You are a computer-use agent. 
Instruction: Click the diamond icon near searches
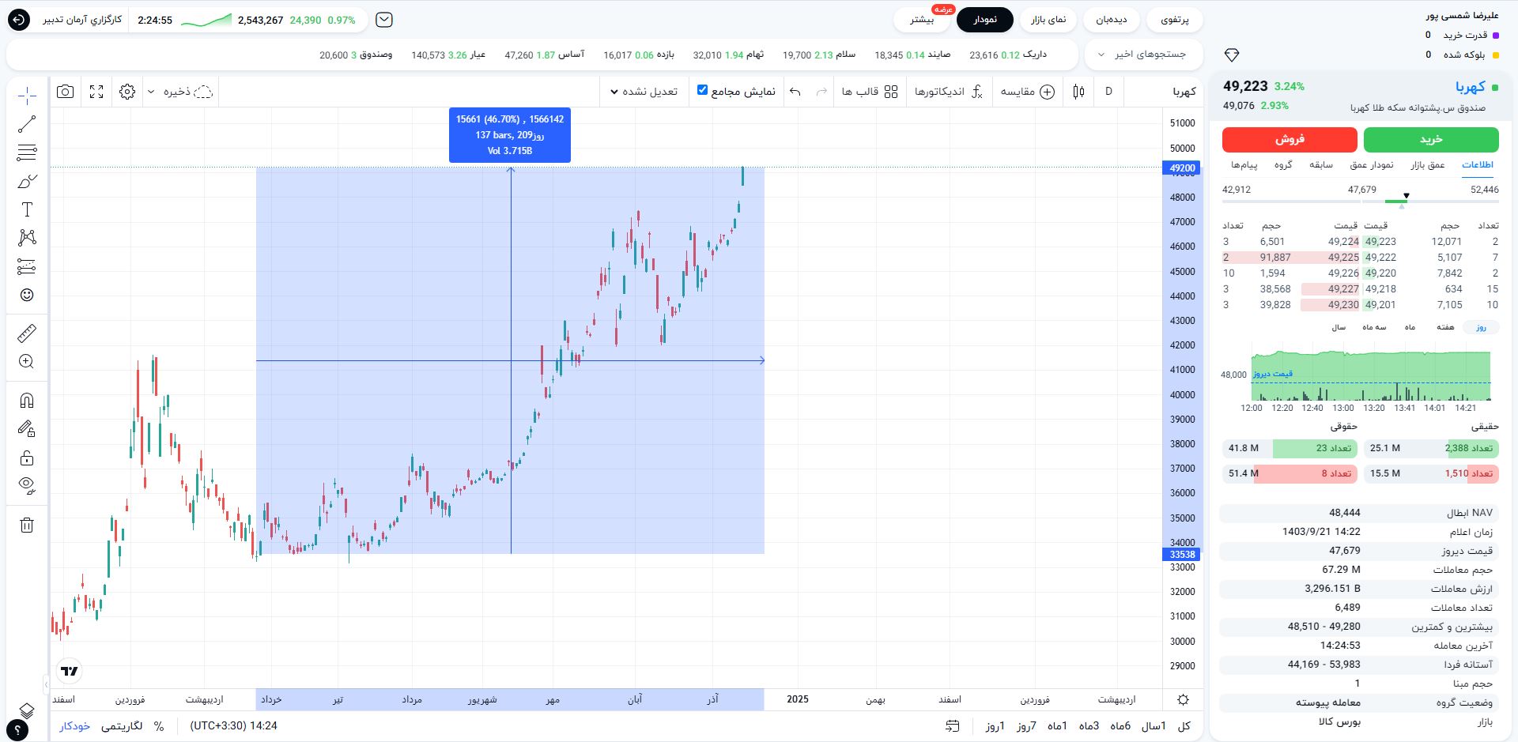(x=1231, y=55)
